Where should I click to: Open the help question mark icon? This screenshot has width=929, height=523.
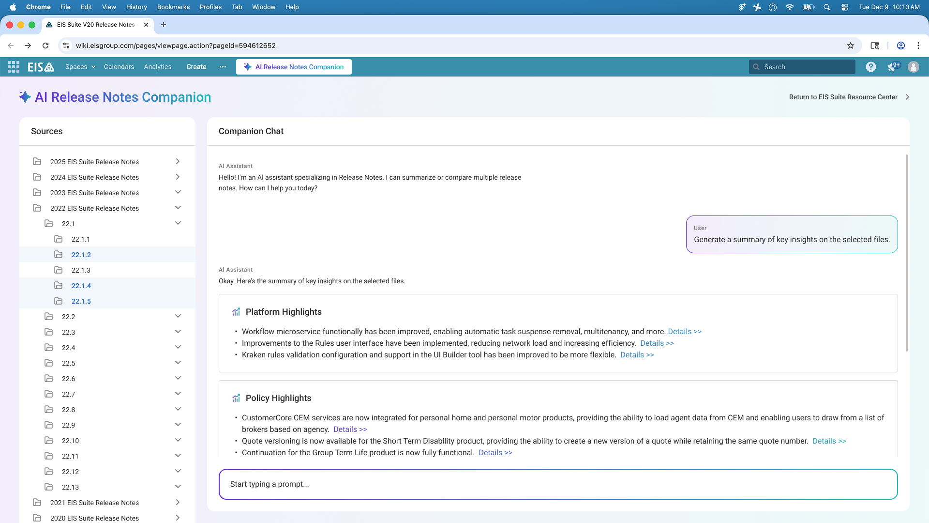(x=870, y=67)
